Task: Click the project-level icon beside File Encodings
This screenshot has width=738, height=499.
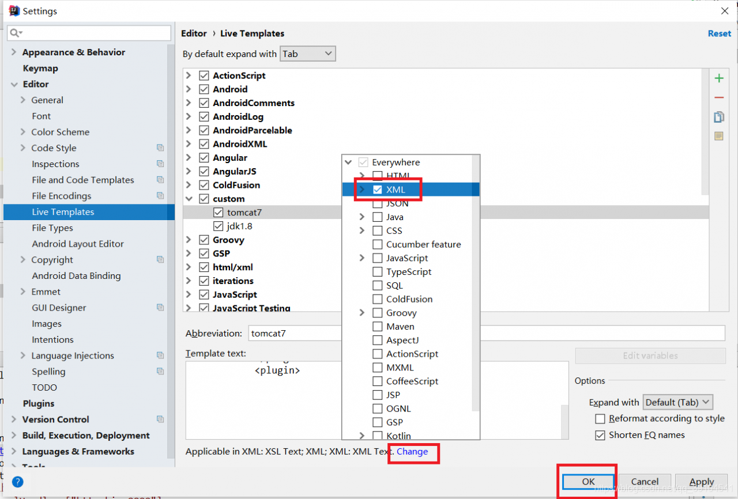Action: tap(160, 196)
